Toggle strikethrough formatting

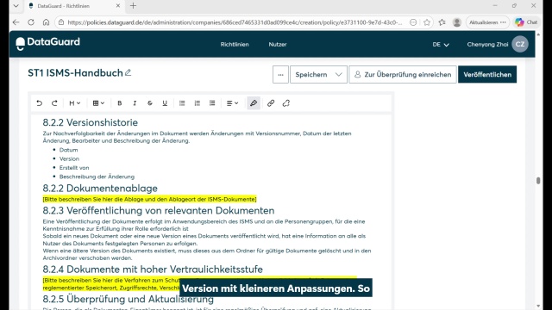(149, 103)
